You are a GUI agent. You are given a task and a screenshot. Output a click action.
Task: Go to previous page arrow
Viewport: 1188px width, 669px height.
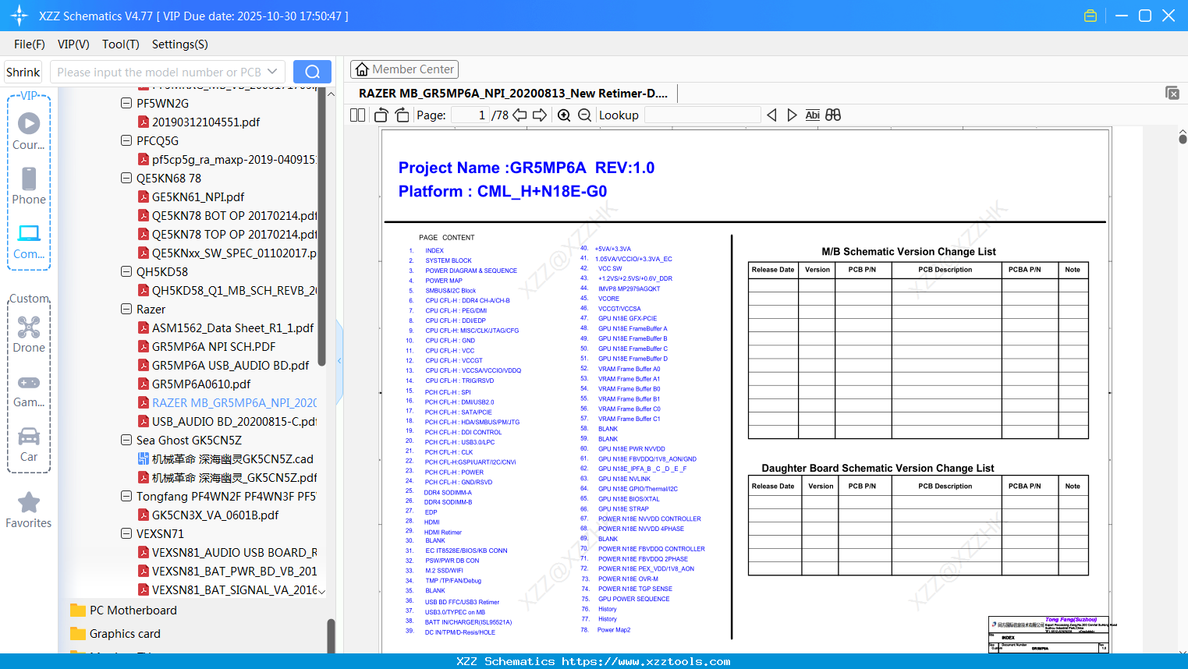click(520, 115)
